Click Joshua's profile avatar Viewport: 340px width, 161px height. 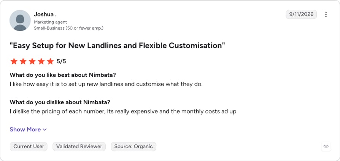20,21
